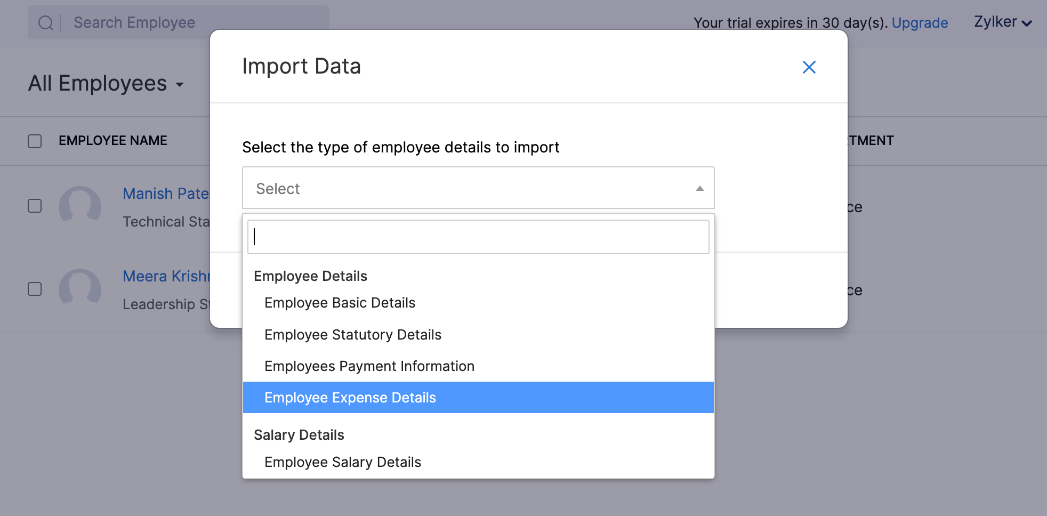Click the search magnifier icon
This screenshot has height=516, width=1047.
coord(45,22)
